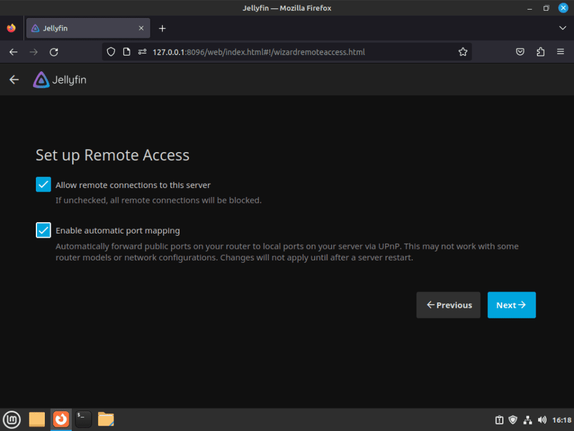Select the Jellyfin browser tab

click(84, 28)
